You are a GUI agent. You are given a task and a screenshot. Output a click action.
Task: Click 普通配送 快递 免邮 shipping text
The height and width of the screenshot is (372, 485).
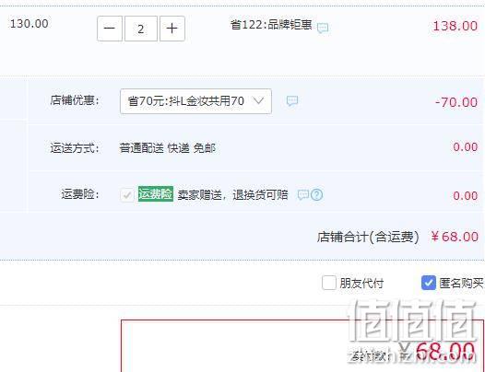(x=168, y=148)
